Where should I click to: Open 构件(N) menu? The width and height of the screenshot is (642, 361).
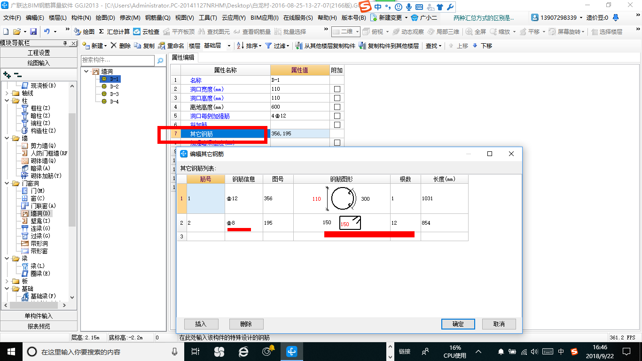tap(81, 17)
